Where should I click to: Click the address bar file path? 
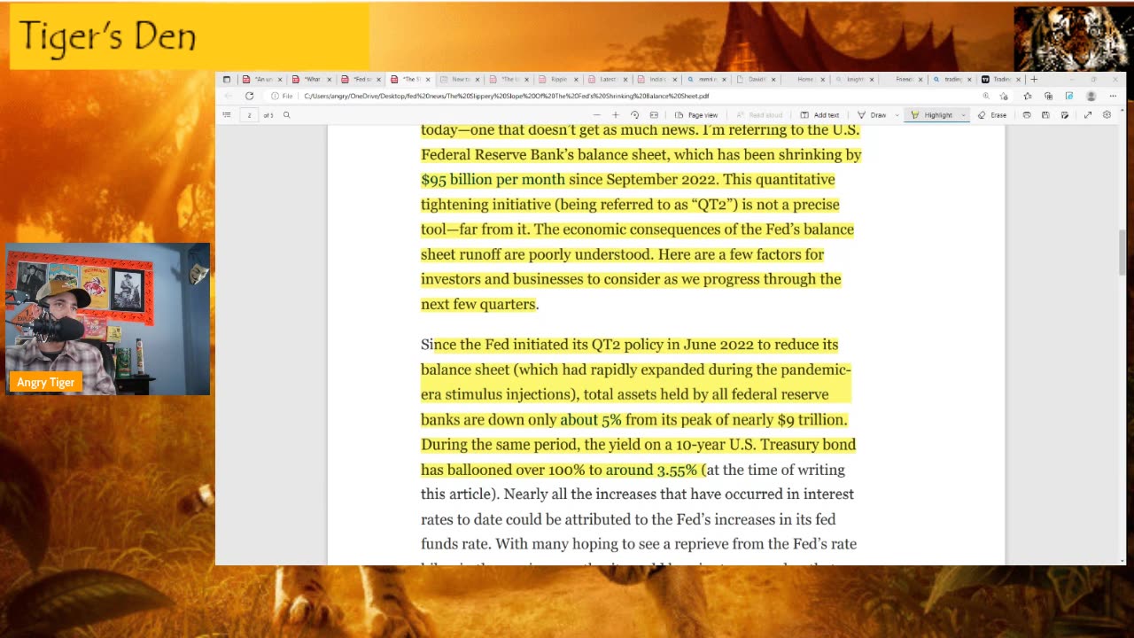click(x=507, y=96)
